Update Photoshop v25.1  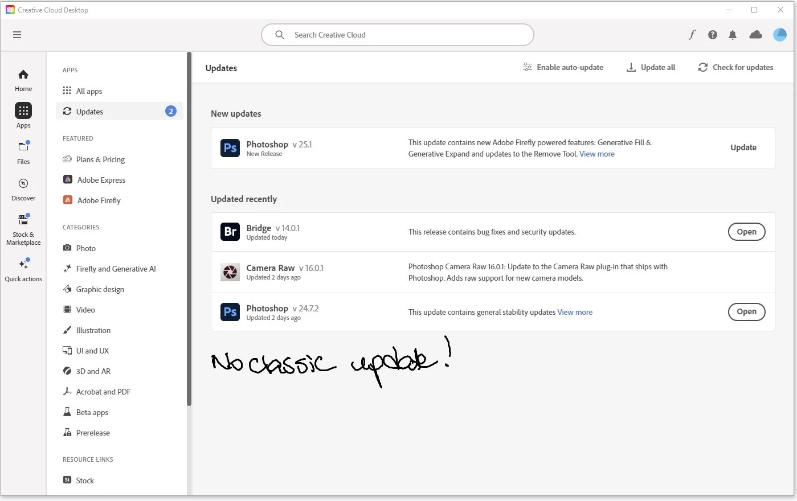tap(743, 147)
